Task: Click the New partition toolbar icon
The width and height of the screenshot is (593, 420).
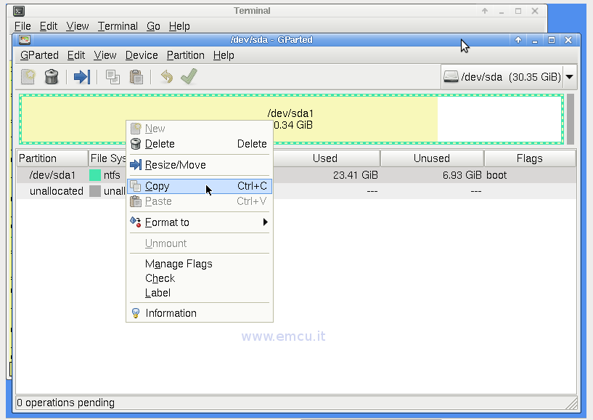Action: pos(28,76)
